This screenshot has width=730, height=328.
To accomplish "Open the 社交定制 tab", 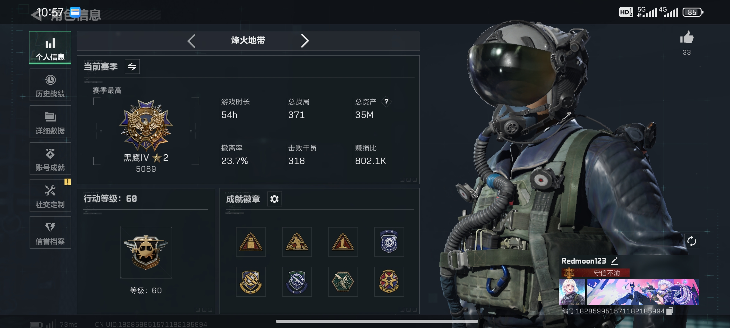I will pos(50,196).
